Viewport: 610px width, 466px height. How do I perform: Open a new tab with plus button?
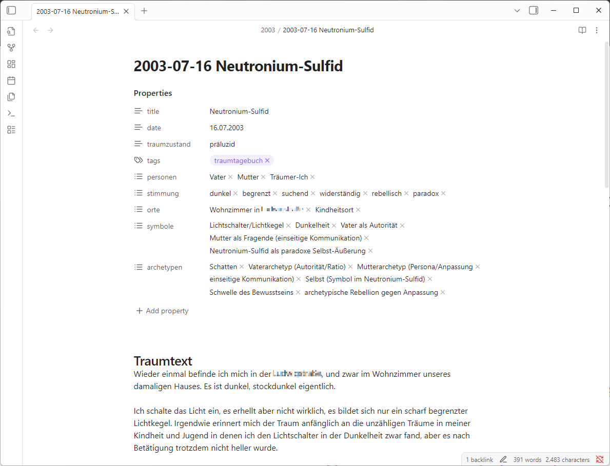click(144, 11)
